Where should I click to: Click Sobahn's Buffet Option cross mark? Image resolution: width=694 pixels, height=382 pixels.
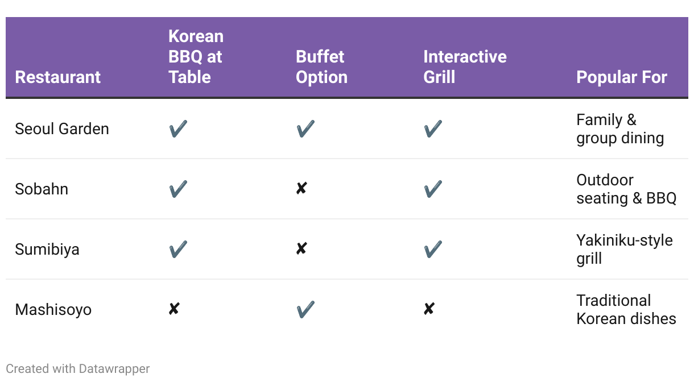point(301,189)
